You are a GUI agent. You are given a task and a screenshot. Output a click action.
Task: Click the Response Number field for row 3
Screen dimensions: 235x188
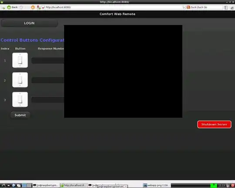pyautogui.click(x=48, y=100)
